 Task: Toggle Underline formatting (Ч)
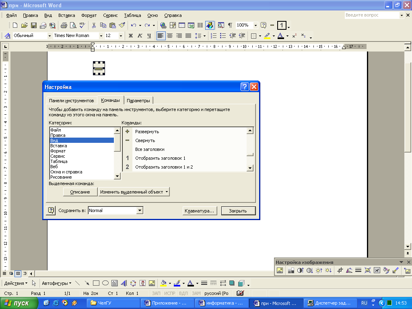click(x=149, y=36)
